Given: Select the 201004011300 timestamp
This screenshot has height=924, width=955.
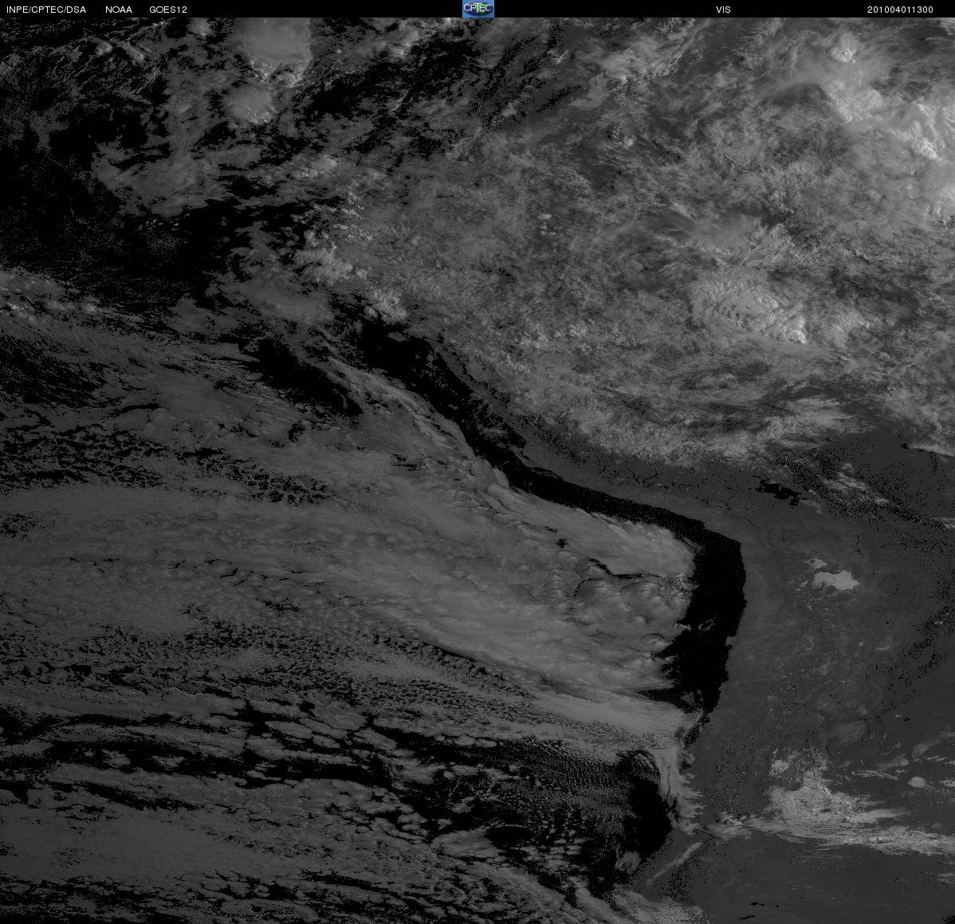Looking at the screenshot, I should [900, 10].
